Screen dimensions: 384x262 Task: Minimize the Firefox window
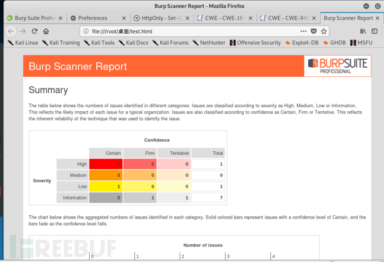coord(366,6)
